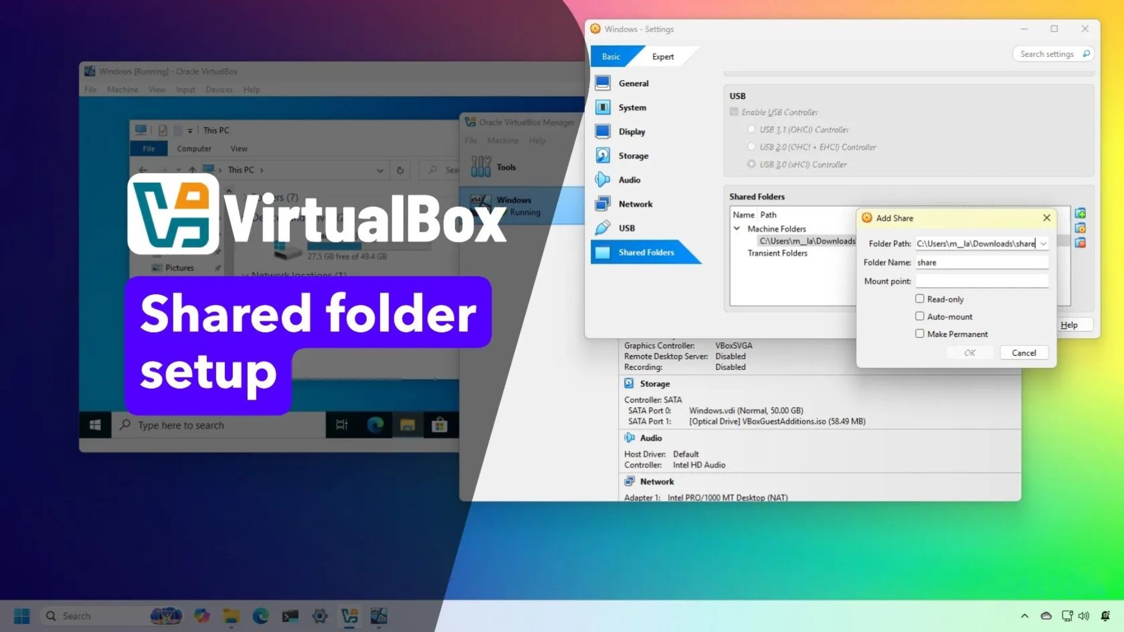The image size is (1124, 632).
Task: Open Machine menu in VirtualBox Manager
Action: [x=503, y=140]
